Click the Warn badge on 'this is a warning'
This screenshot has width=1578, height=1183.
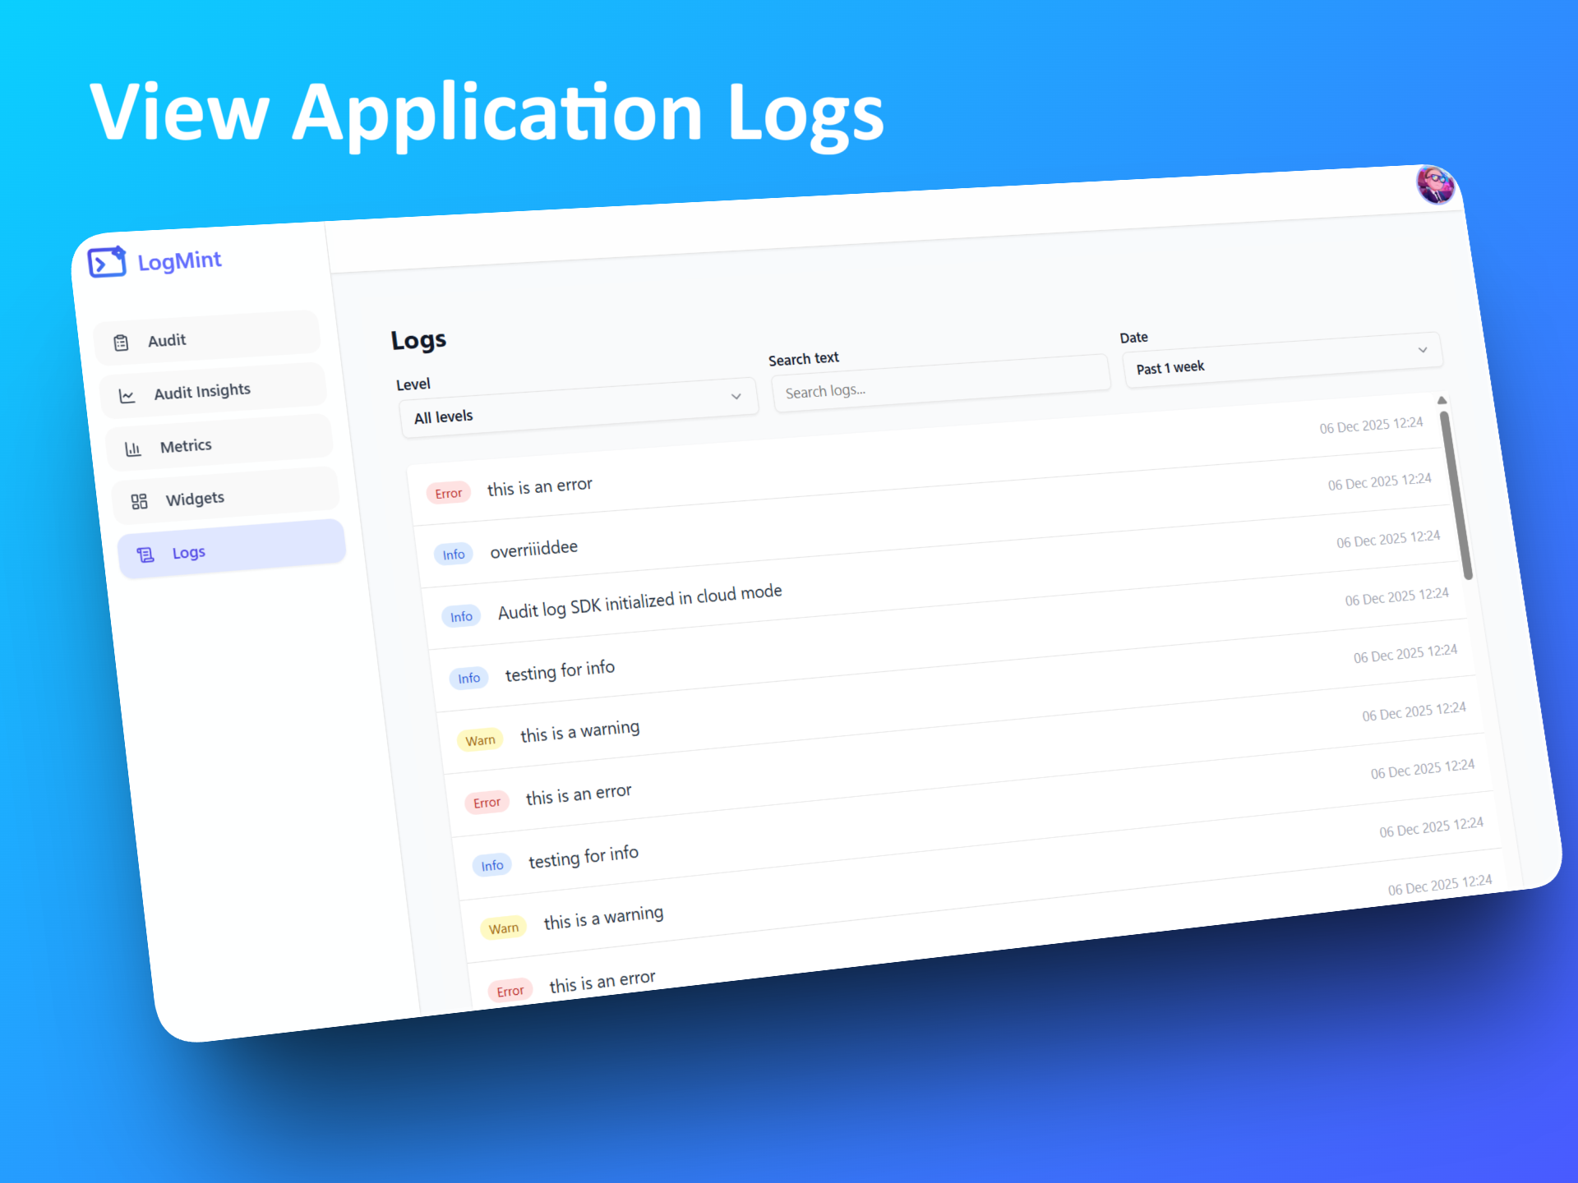479,739
